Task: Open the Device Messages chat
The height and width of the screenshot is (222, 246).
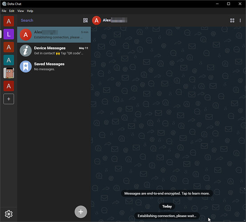Action: coord(54,51)
